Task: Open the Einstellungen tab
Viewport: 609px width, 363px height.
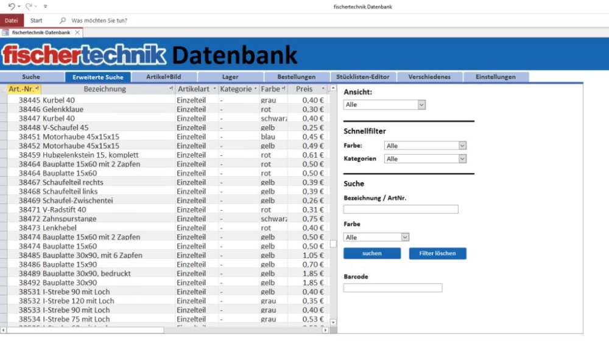Action: (496, 77)
